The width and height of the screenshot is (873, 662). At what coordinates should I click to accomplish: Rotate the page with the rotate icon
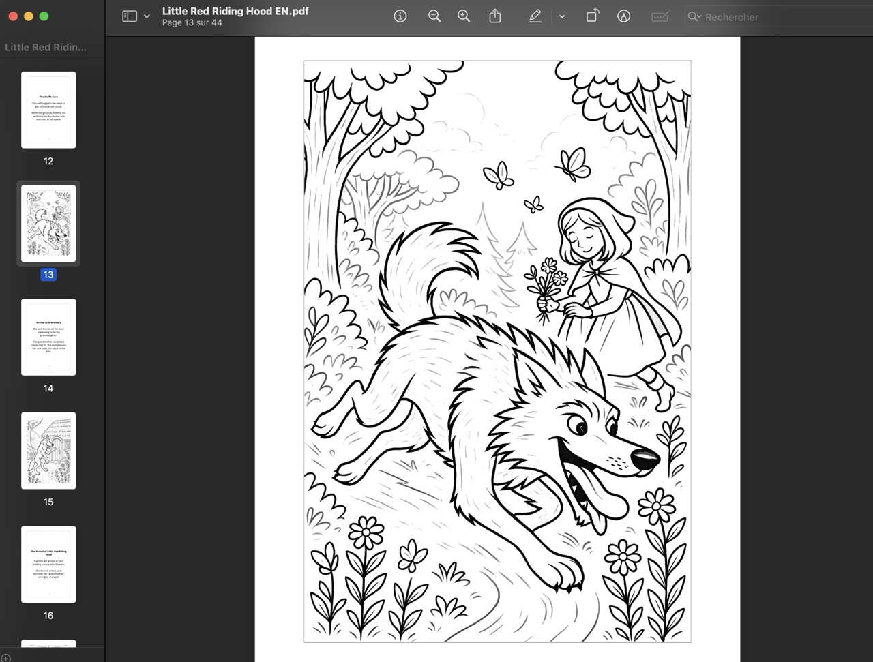(x=593, y=16)
